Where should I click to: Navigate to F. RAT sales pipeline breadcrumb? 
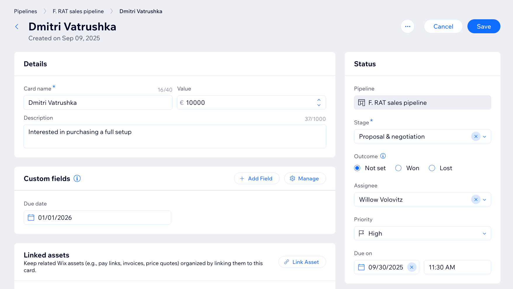(x=78, y=11)
